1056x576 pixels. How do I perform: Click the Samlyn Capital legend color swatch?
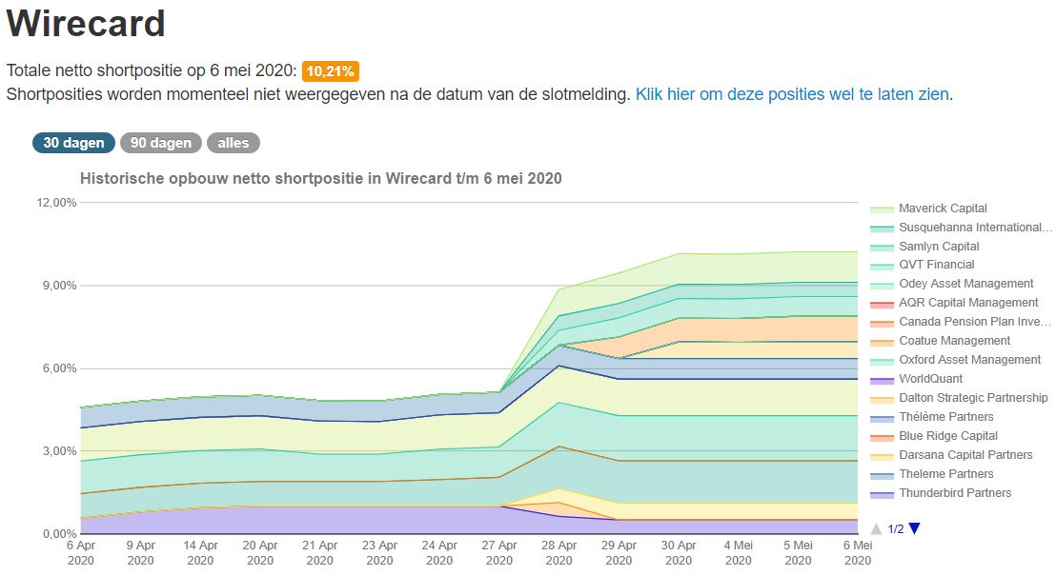tap(881, 247)
